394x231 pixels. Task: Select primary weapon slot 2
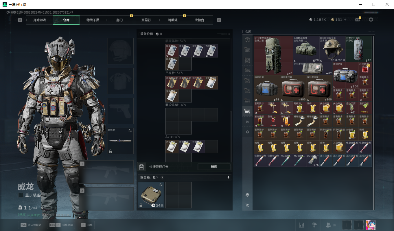106,199
